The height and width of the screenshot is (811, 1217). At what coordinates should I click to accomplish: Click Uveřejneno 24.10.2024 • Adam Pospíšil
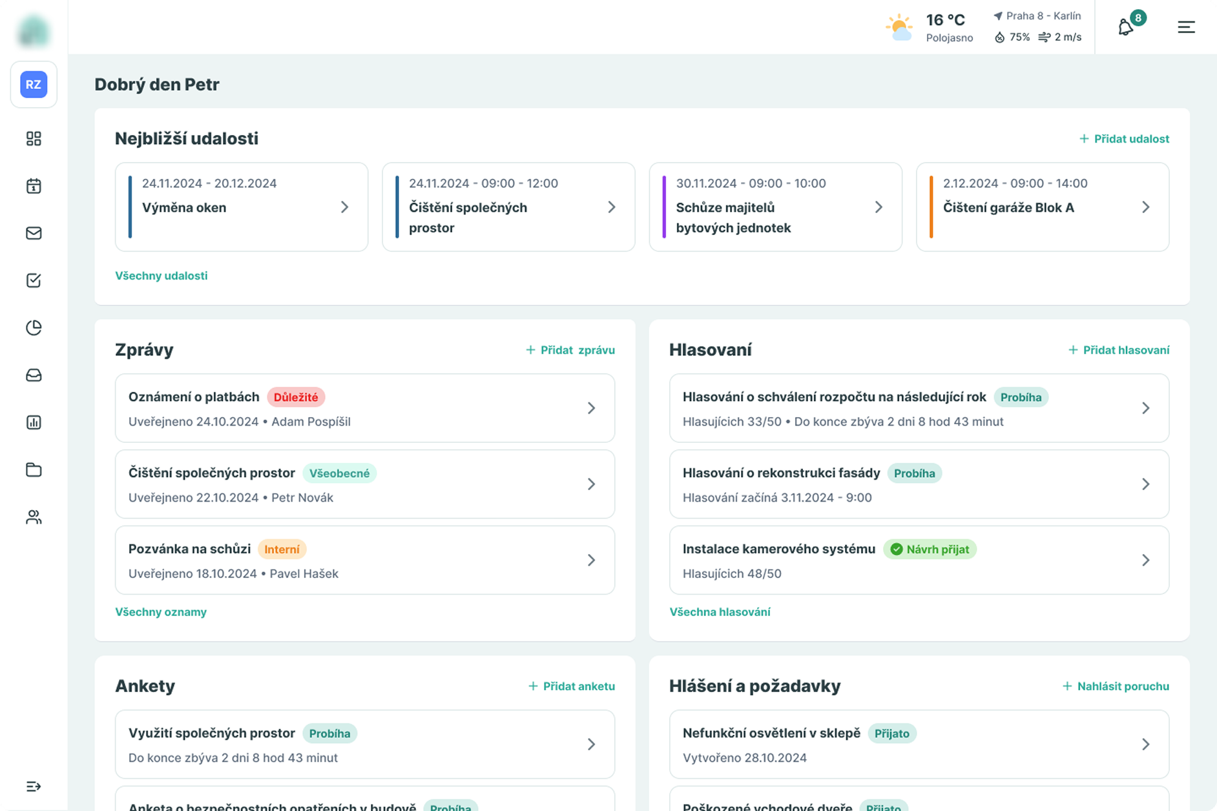pyautogui.click(x=240, y=422)
